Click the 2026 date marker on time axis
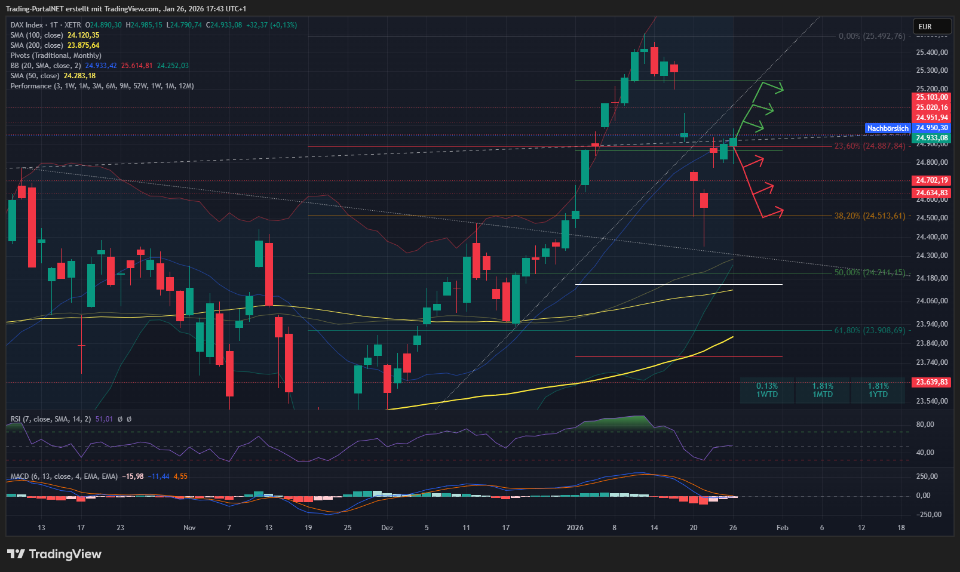 point(575,528)
